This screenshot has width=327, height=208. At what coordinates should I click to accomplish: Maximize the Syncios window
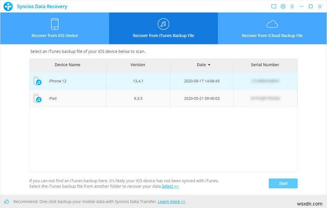click(311, 7)
